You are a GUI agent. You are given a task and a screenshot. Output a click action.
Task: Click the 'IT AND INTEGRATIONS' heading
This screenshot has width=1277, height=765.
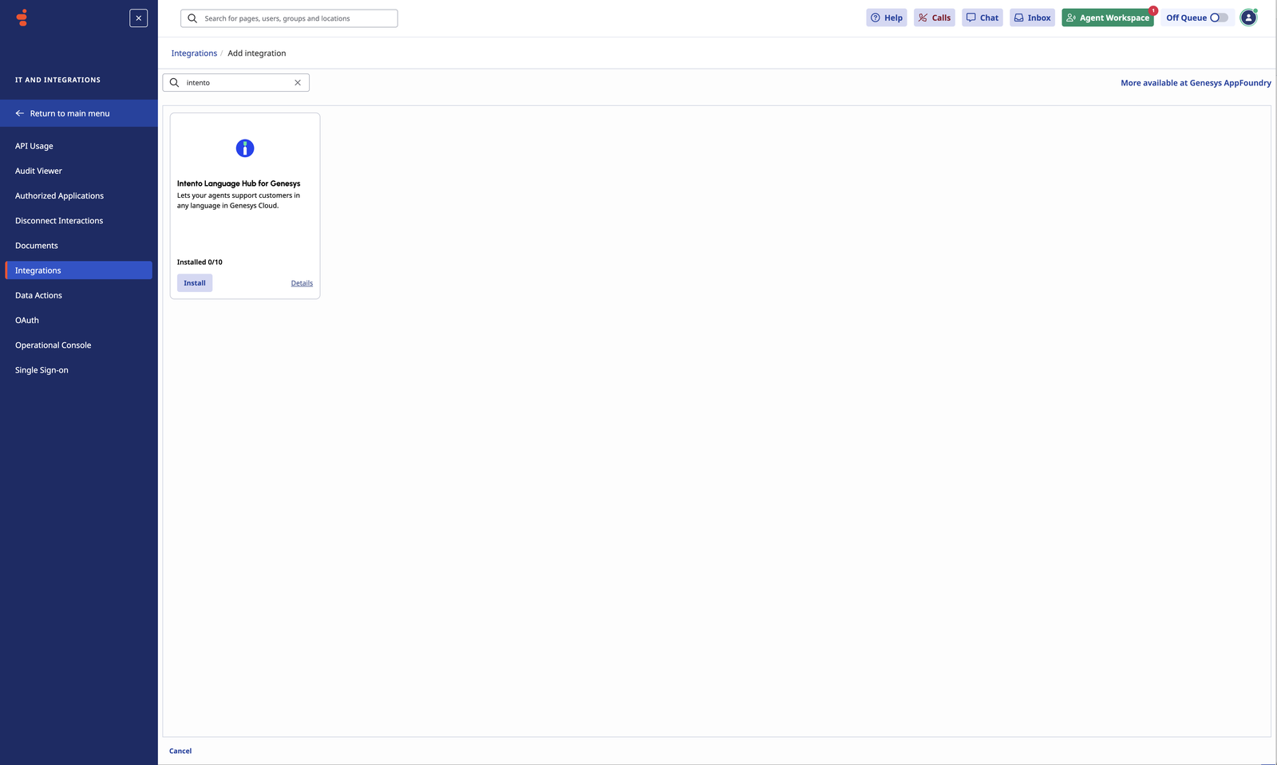[57, 80]
